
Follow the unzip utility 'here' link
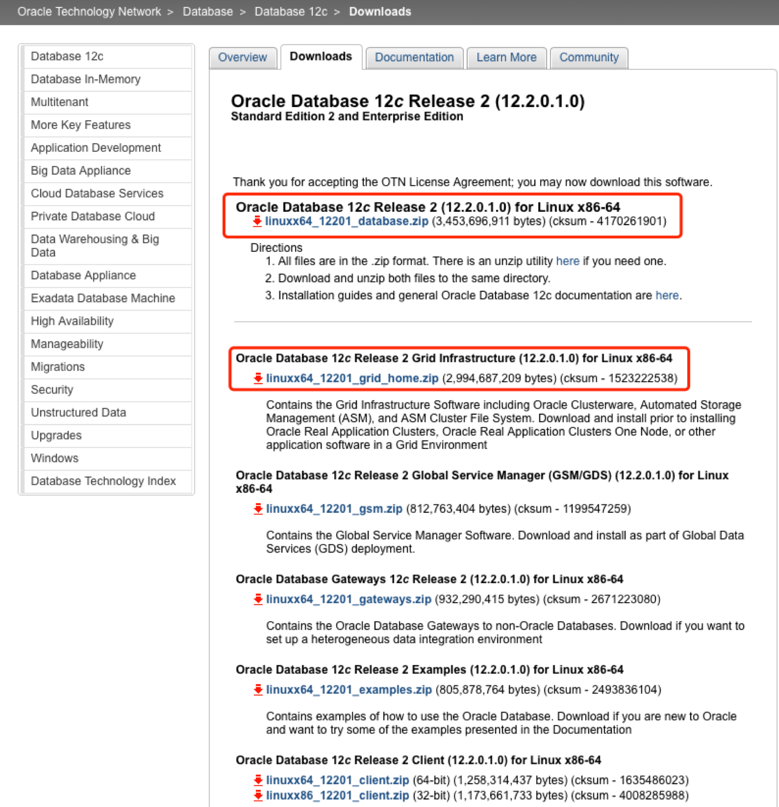pos(568,261)
